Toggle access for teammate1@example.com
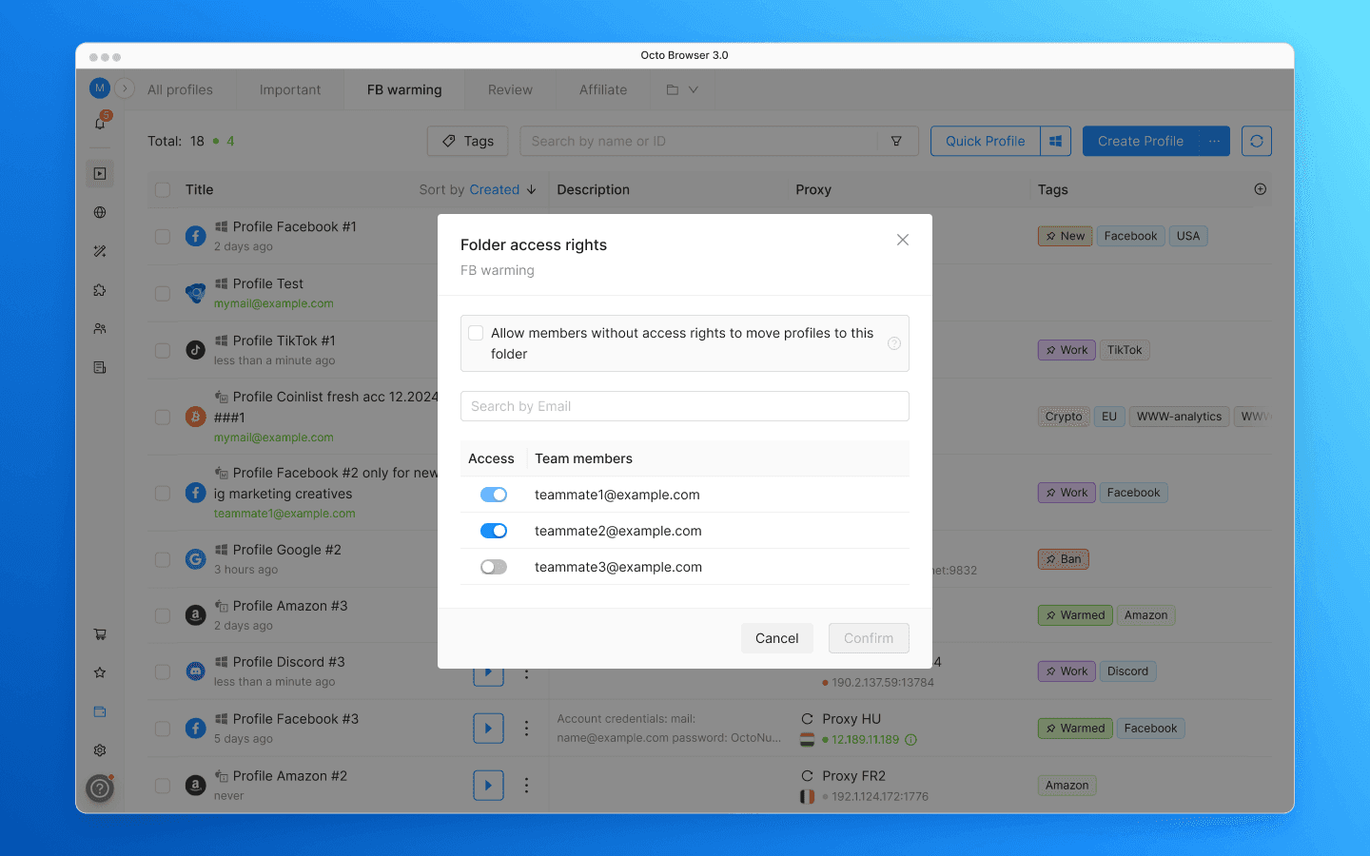The image size is (1370, 856). point(494,495)
